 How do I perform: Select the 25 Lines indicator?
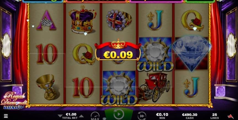pos(215,116)
